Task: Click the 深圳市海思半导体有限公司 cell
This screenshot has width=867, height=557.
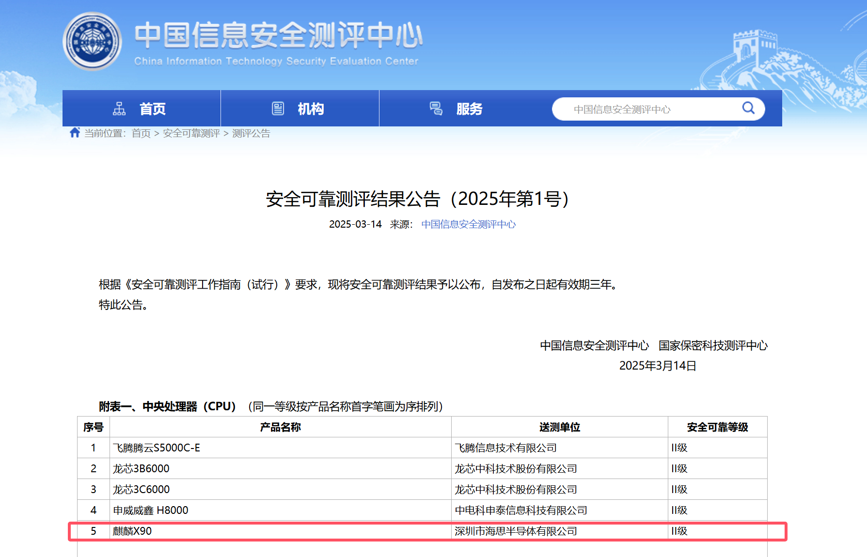Action: point(516,531)
